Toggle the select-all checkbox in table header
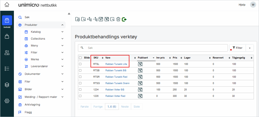Screen dimensions: 259x117 coord(80,58)
